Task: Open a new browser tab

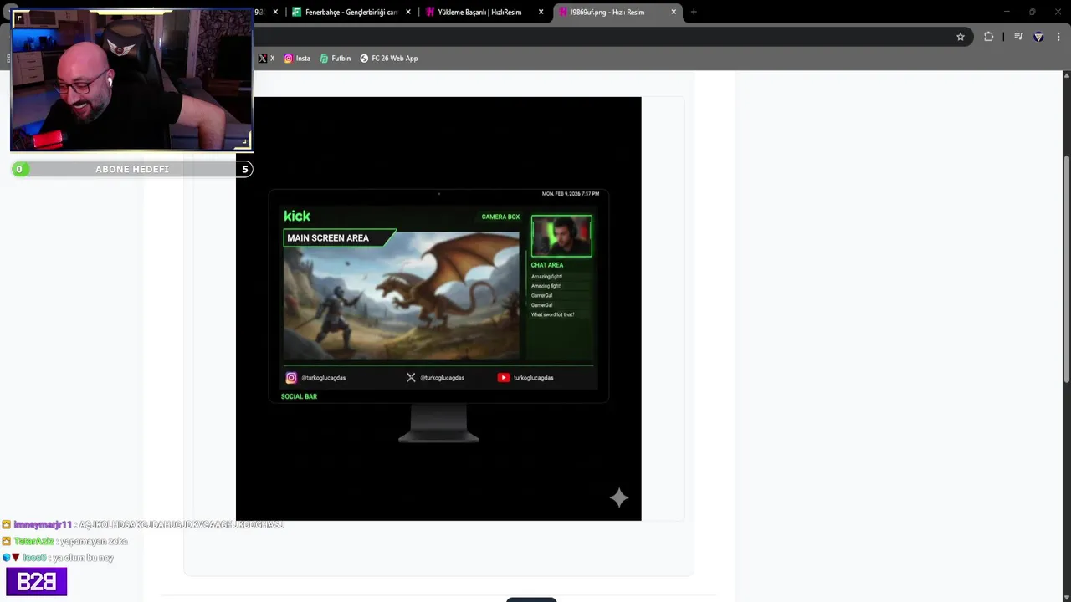Action: 694,12
